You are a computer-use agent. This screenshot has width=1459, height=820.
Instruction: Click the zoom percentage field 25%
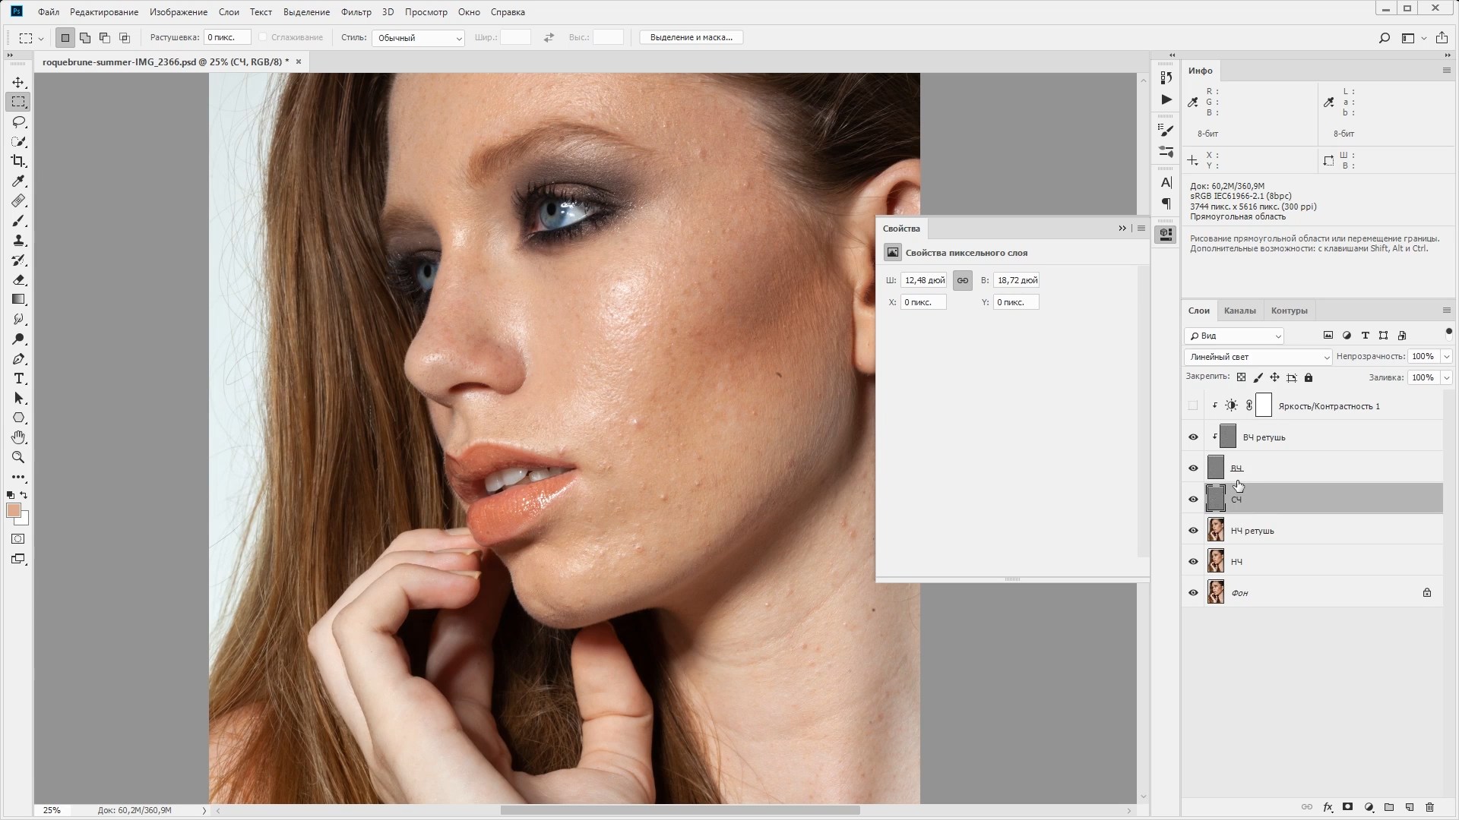52,810
